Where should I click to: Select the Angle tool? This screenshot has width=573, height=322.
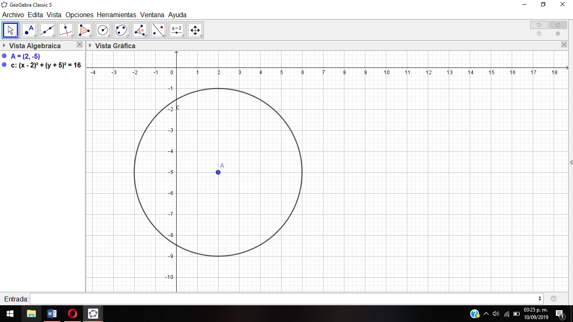pyautogui.click(x=140, y=30)
